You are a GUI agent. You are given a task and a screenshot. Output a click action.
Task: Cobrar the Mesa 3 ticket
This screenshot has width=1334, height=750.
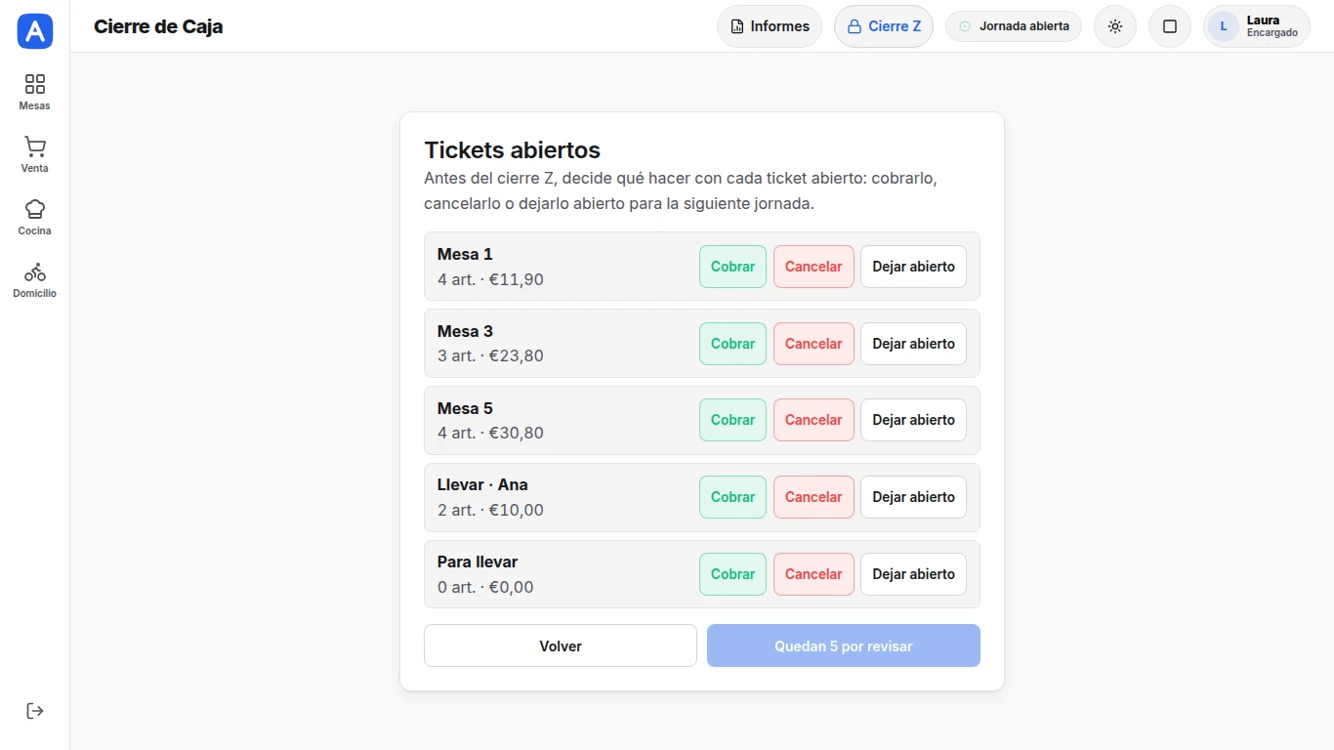click(732, 344)
